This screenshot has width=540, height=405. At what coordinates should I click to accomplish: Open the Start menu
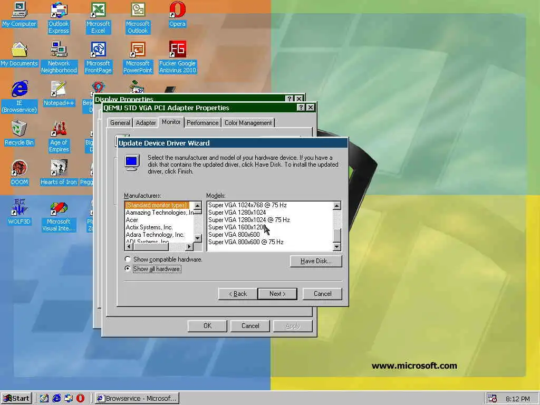pyautogui.click(x=16, y=399)
